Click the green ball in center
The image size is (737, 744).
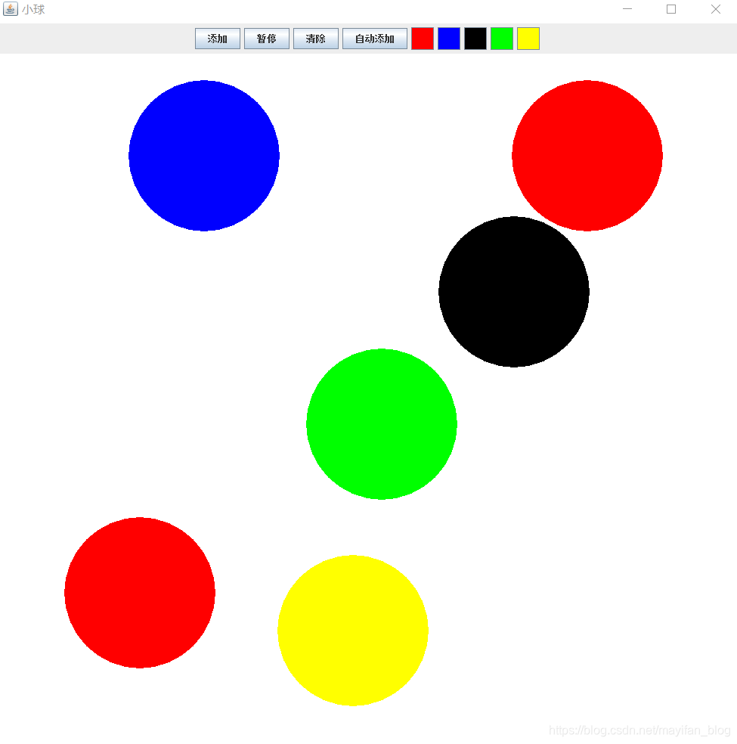[x=382, y=424]
